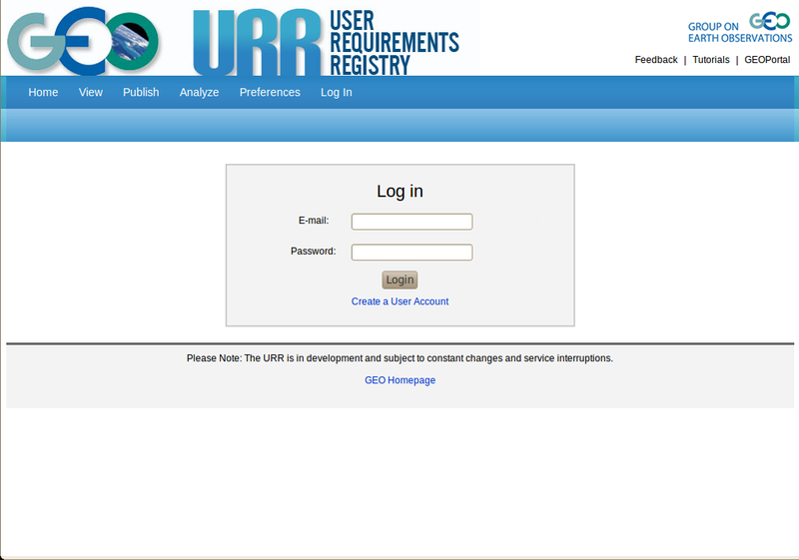This screenshot has height=560, width=799.
Task: Go to GEOPortal from the header
Action: (767, 60)
